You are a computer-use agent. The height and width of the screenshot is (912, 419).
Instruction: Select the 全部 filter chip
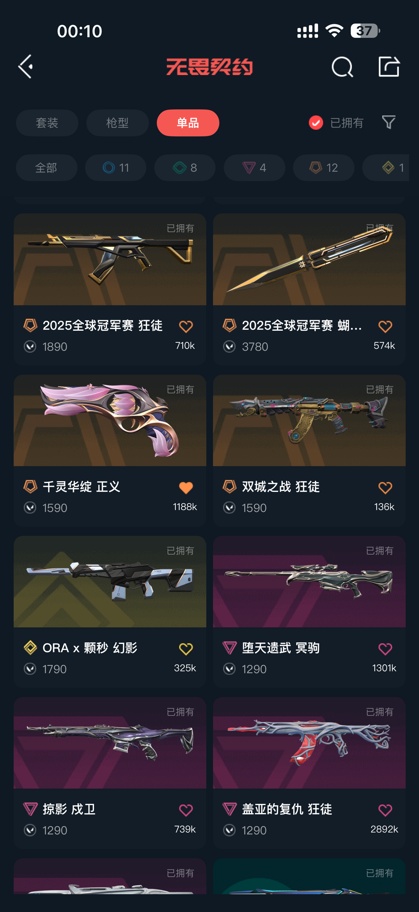pos(47,168)
